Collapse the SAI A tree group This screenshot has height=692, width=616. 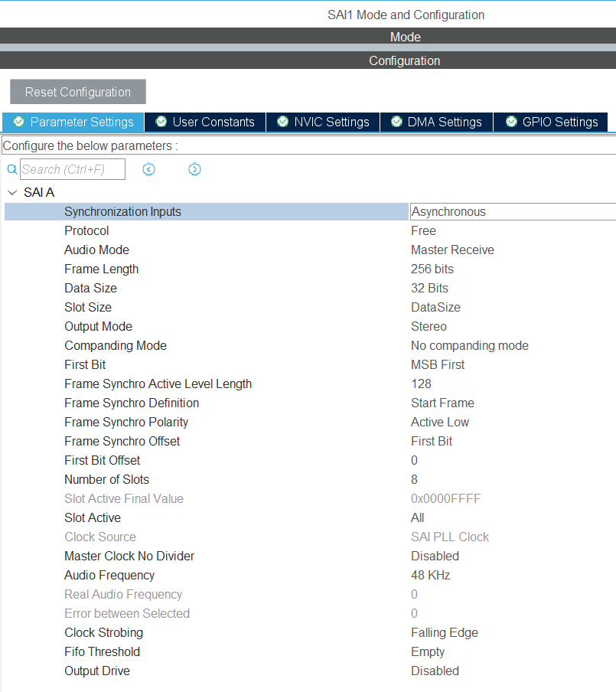tap(12, 192)
